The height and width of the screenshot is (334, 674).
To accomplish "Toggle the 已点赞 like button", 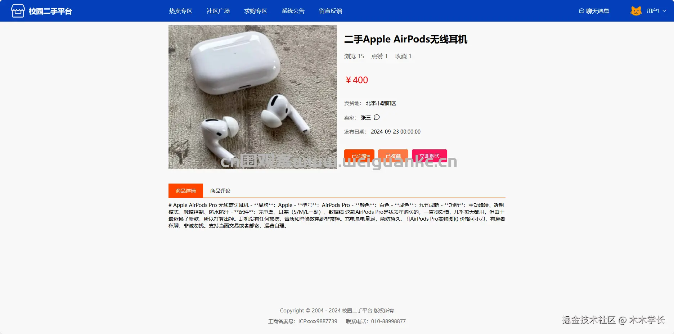I will (x=359, y=156).
